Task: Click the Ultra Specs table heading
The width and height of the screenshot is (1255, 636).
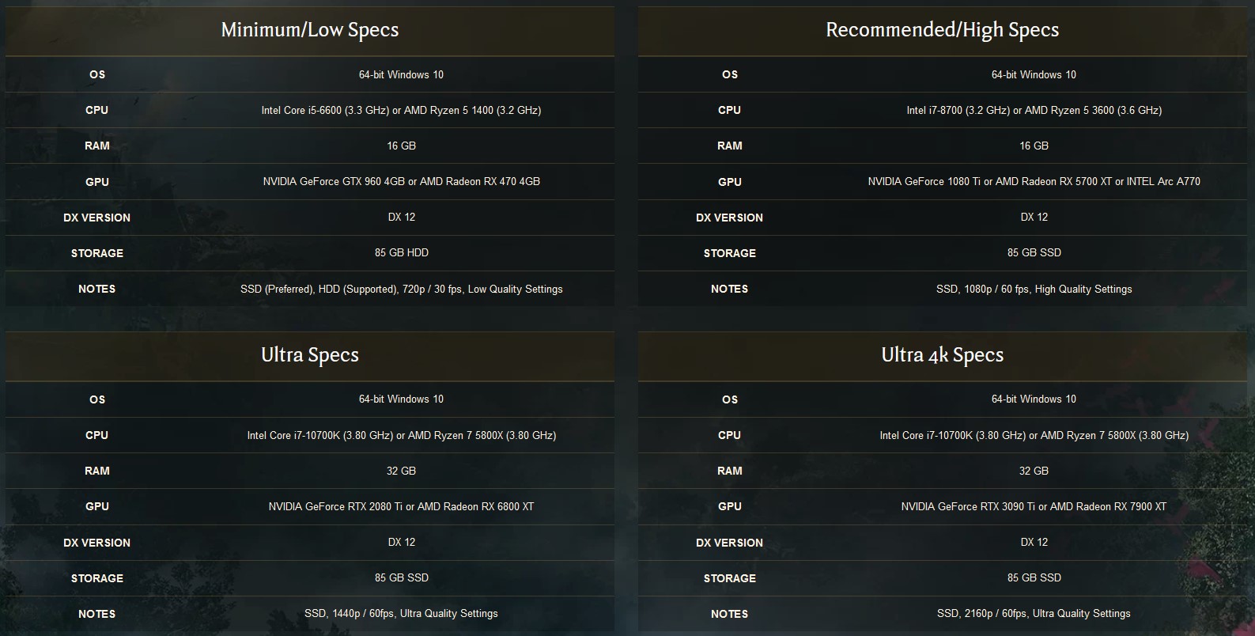Action: [x=309, y=355]
